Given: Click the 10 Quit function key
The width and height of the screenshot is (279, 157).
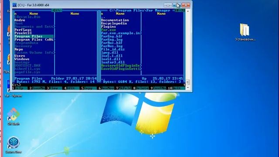Looking at the screenshot, I should pos(175,88).
